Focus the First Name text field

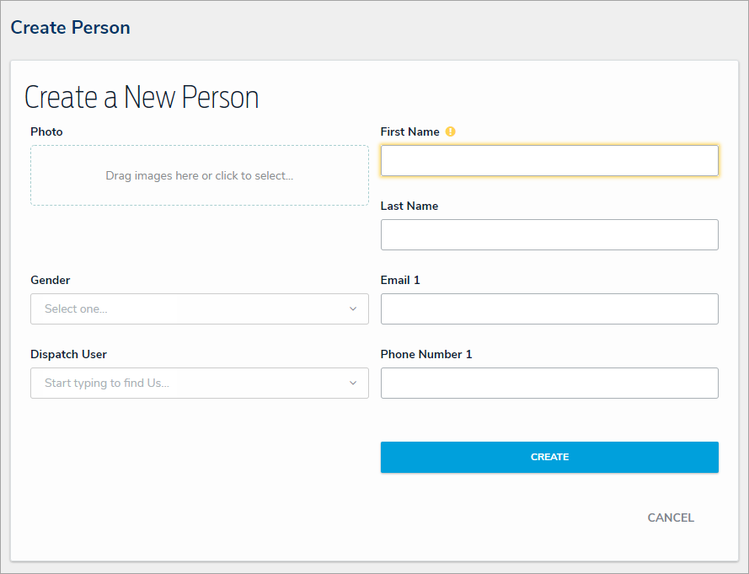(x=549, y=161)
